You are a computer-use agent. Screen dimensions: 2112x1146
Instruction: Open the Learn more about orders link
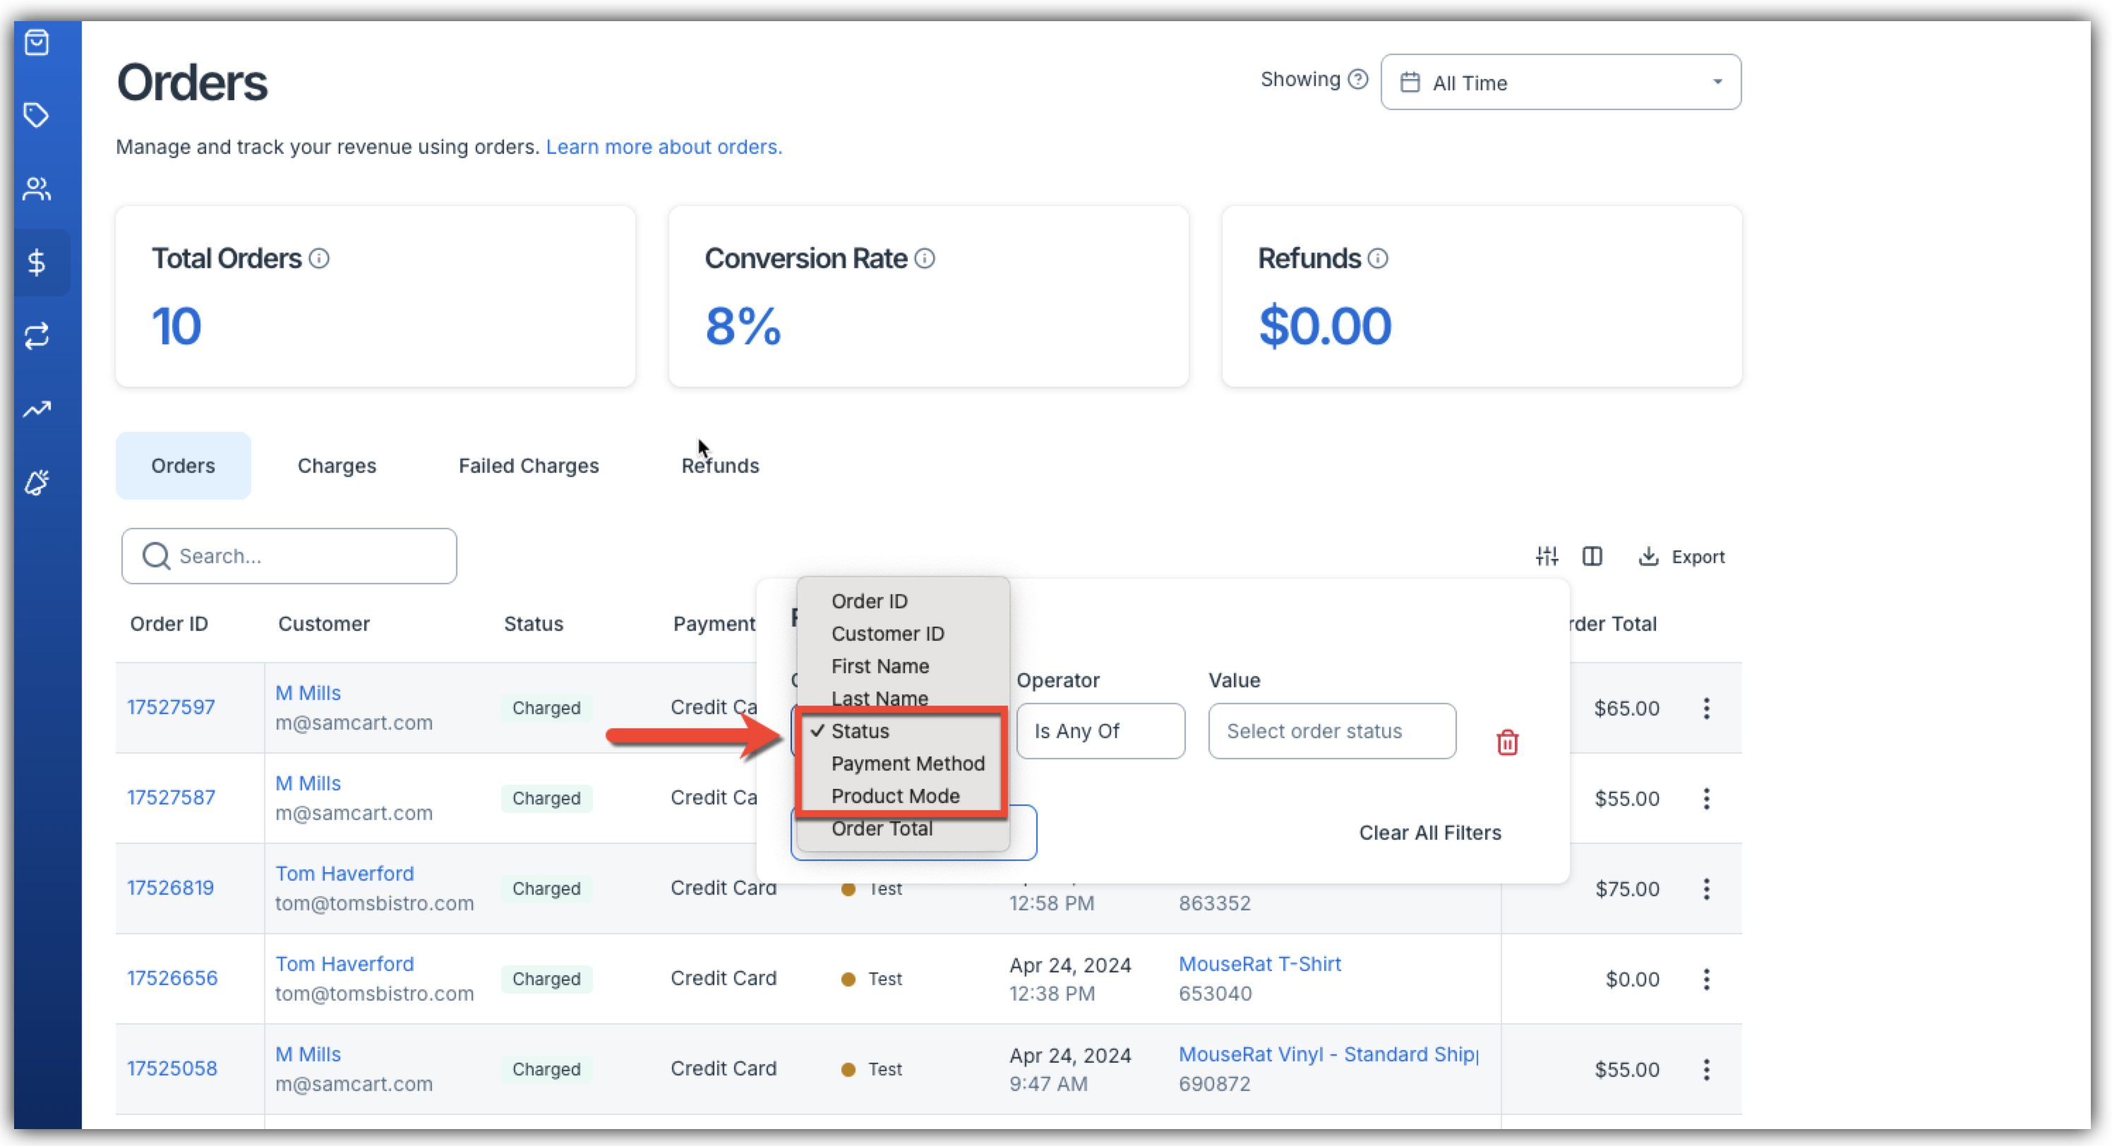pyautogui.click(x=664, y=147)
